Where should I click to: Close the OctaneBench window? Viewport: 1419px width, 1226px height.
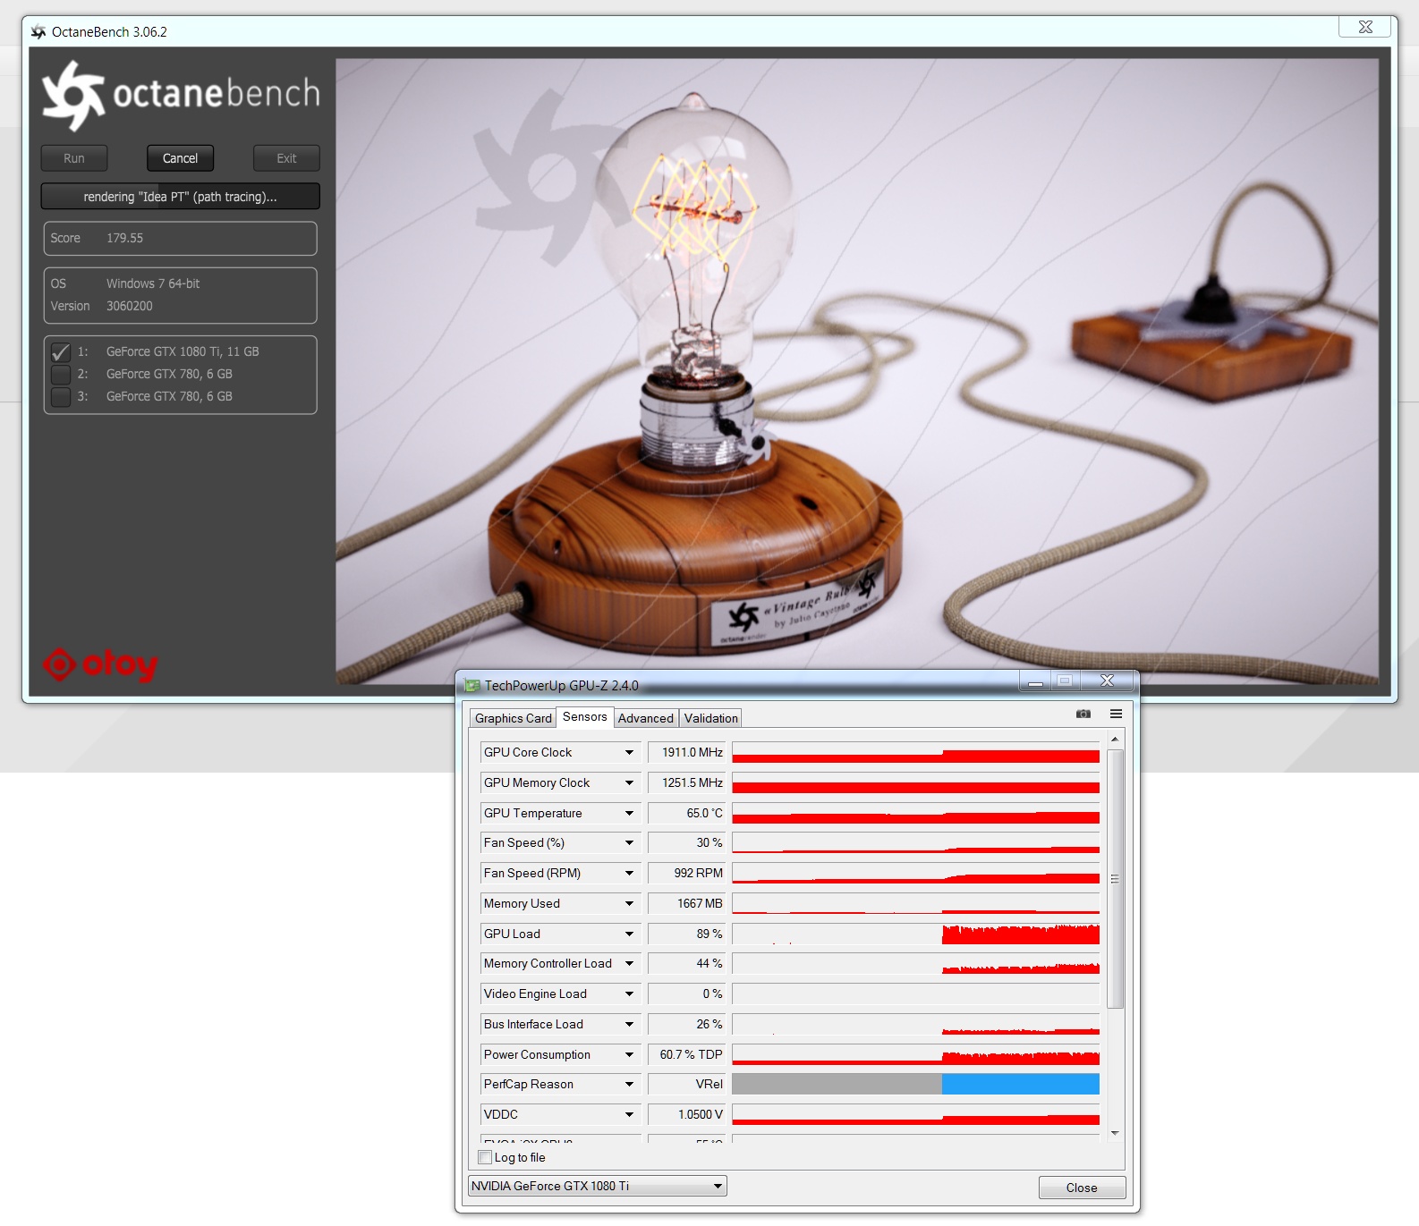pyautogui.click(x=1365, y=27)
